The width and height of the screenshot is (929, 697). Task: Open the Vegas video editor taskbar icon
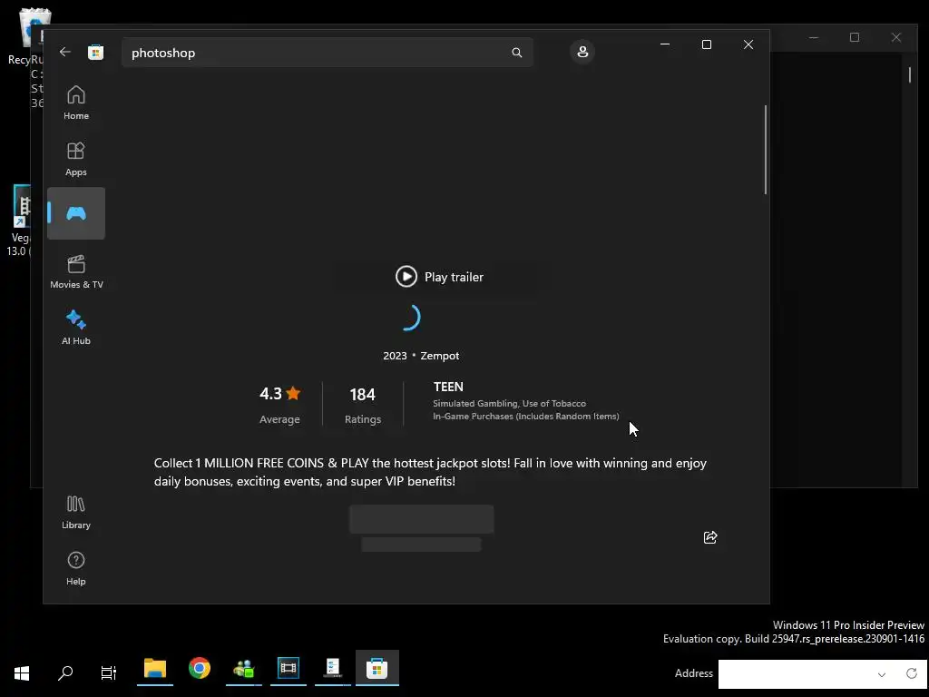coord(288,669)
